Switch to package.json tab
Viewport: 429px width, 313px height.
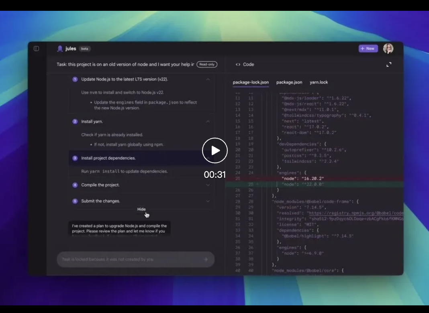[x=289, y=82]
